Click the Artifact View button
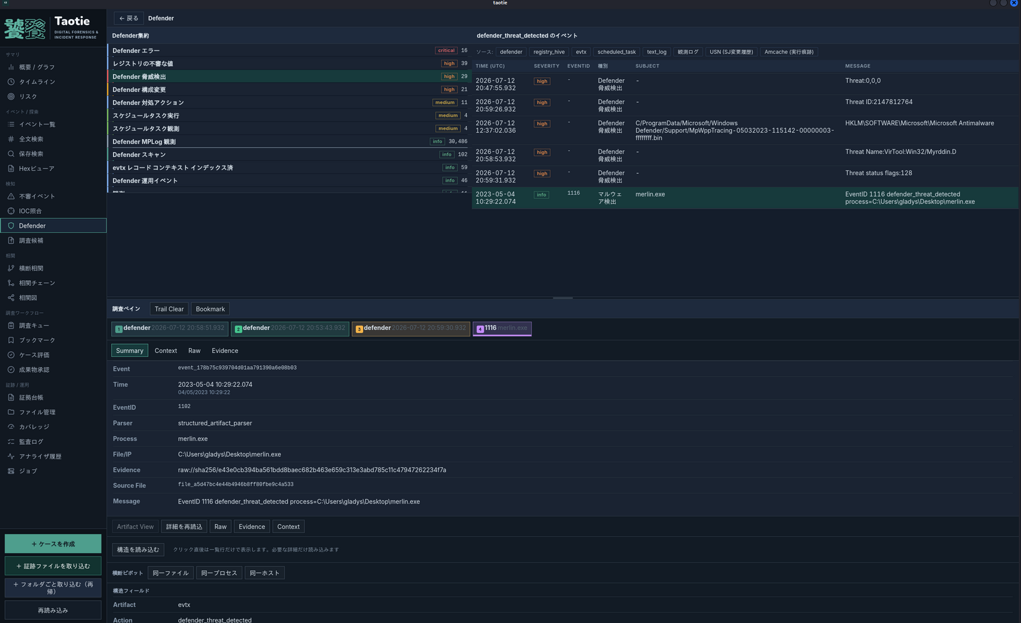The height and width of the screenshot is (623, 1021). [x=135, y=527]
